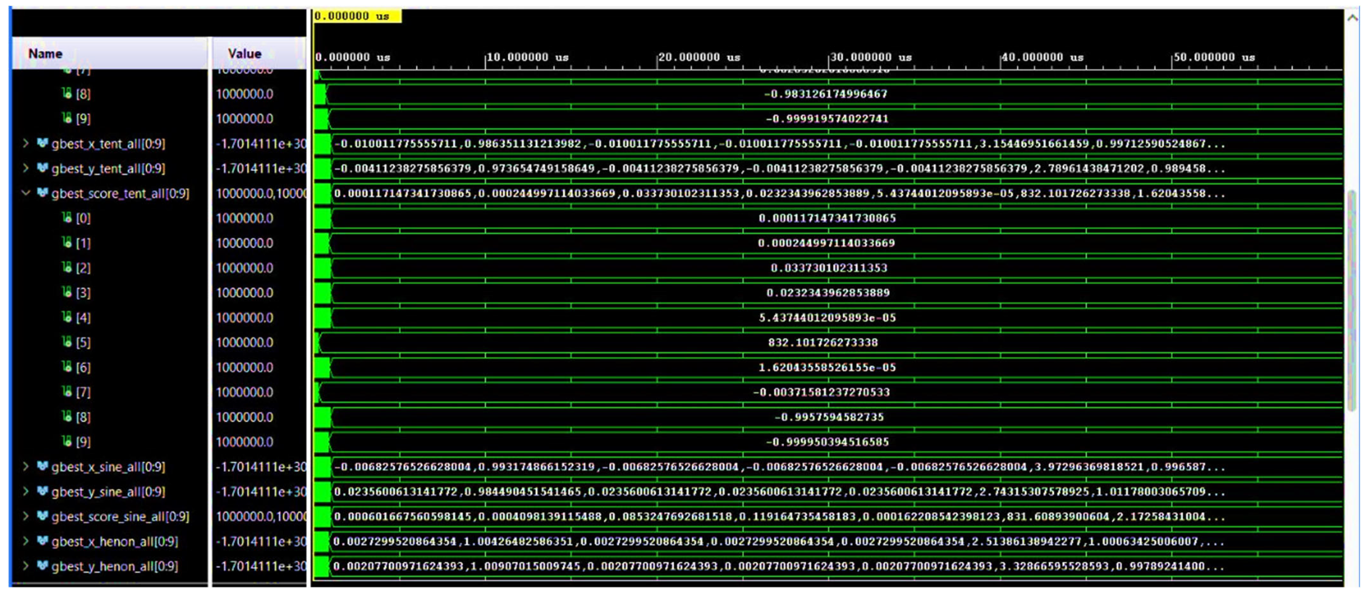Click the Value column header
1367x595 pixels.
tap(244, 54)
